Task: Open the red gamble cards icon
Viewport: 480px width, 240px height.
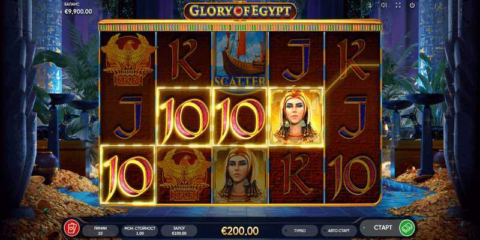Action: (71, 228)
